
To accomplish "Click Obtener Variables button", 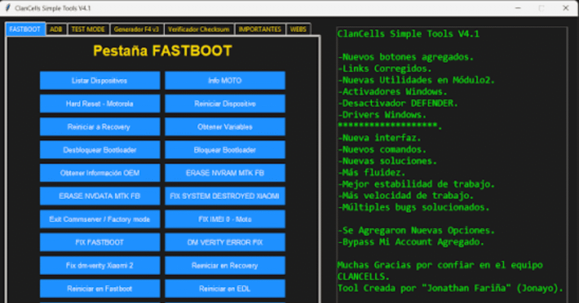I will [225, 127].
